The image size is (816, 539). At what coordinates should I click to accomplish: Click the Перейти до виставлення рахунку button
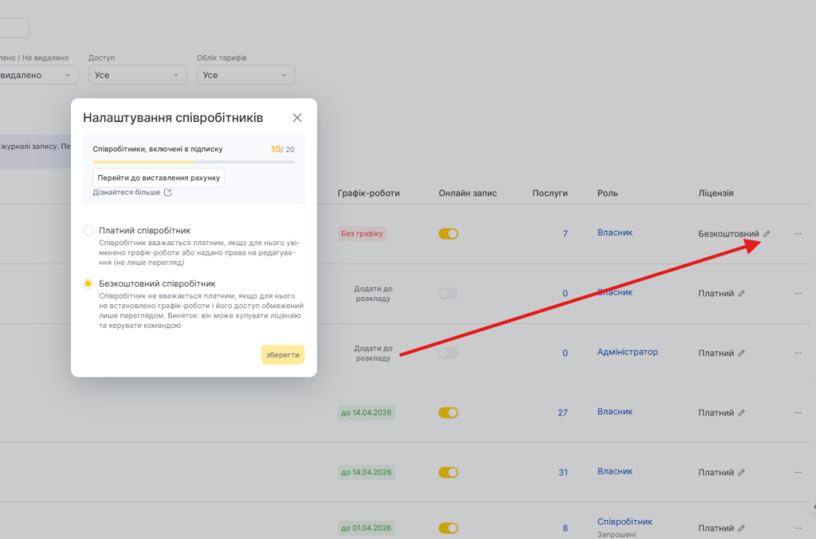click(x=159, y=178)
